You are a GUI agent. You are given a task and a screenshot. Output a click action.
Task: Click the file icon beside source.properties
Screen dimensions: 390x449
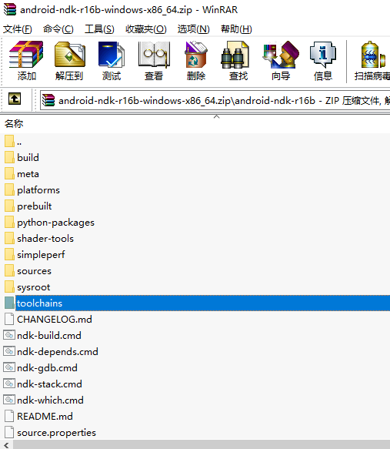(9, 432)
